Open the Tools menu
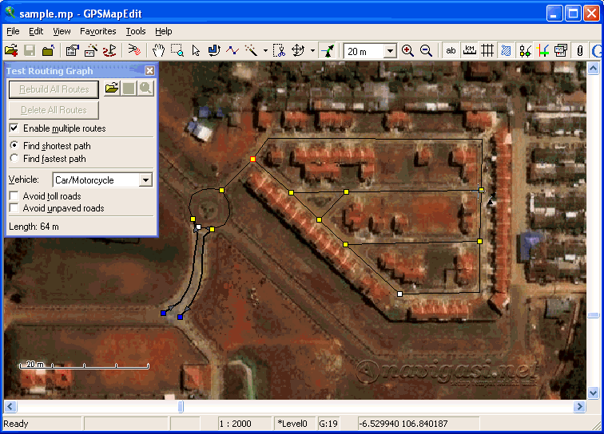The height and width of the screenshot is (434, 604). coord(136,31)
